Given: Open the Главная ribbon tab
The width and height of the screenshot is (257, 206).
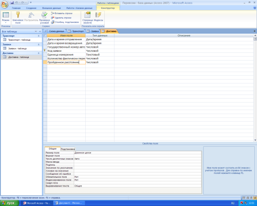Looking at the screenshot, I should click(16, 8).
